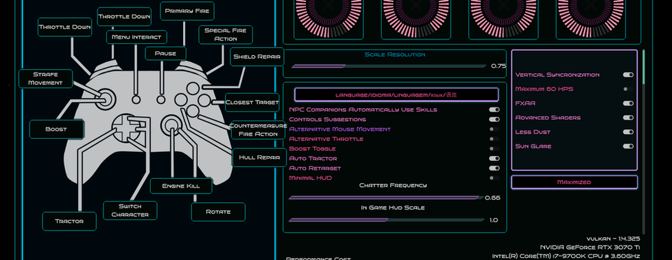672x260 pixels.
Task: Adjust the Scale Resolution slider
Action: 389,66
